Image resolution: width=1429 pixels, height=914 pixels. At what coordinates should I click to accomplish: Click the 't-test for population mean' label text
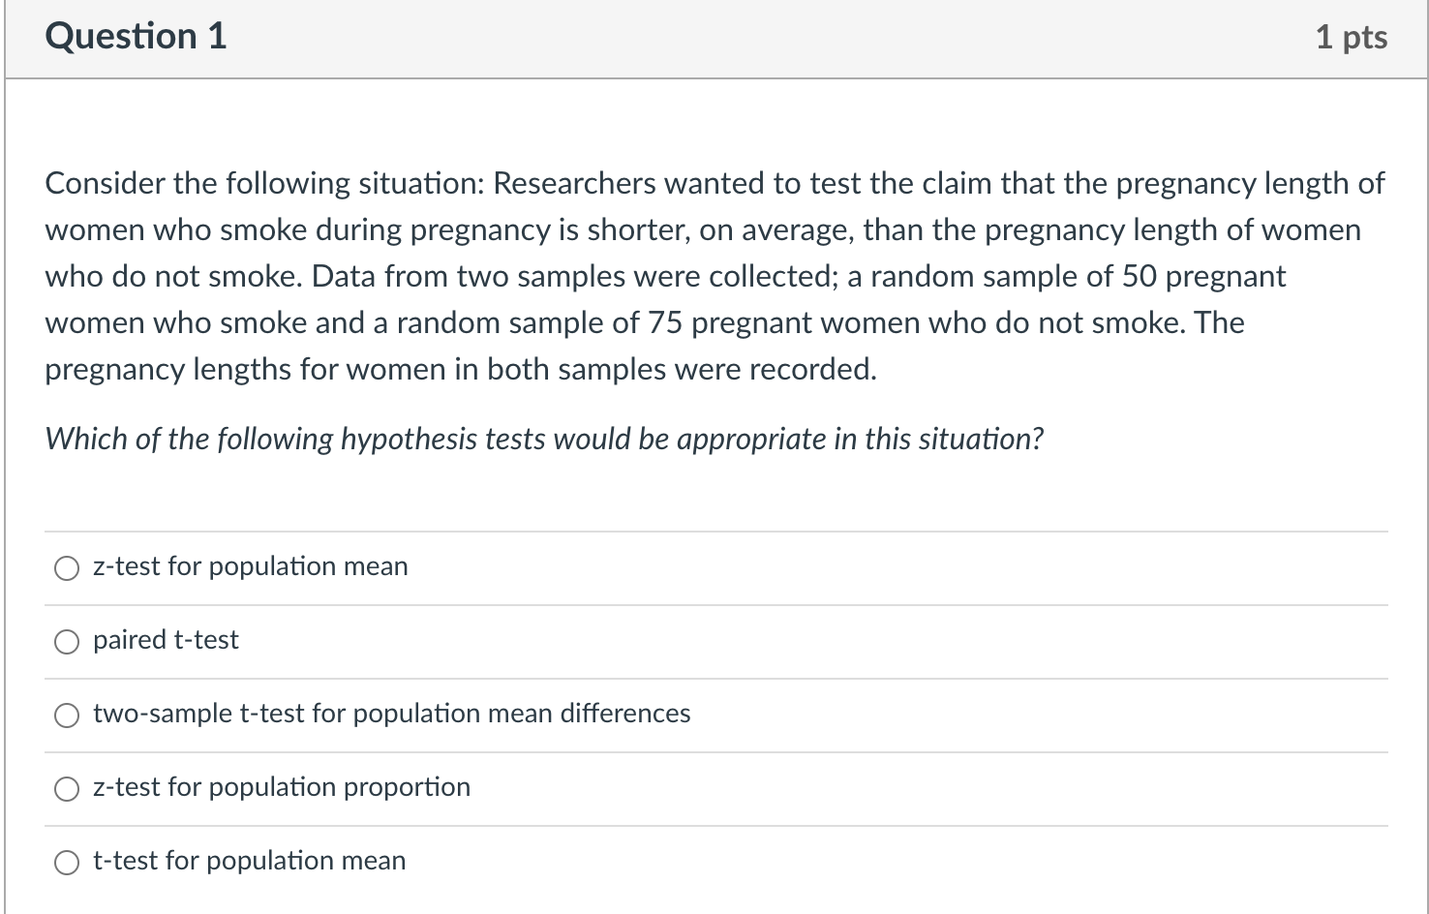[x=249, y=861]
